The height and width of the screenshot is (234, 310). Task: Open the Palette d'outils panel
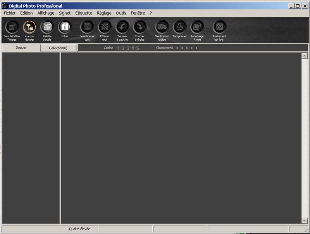(x=47, y=31)
